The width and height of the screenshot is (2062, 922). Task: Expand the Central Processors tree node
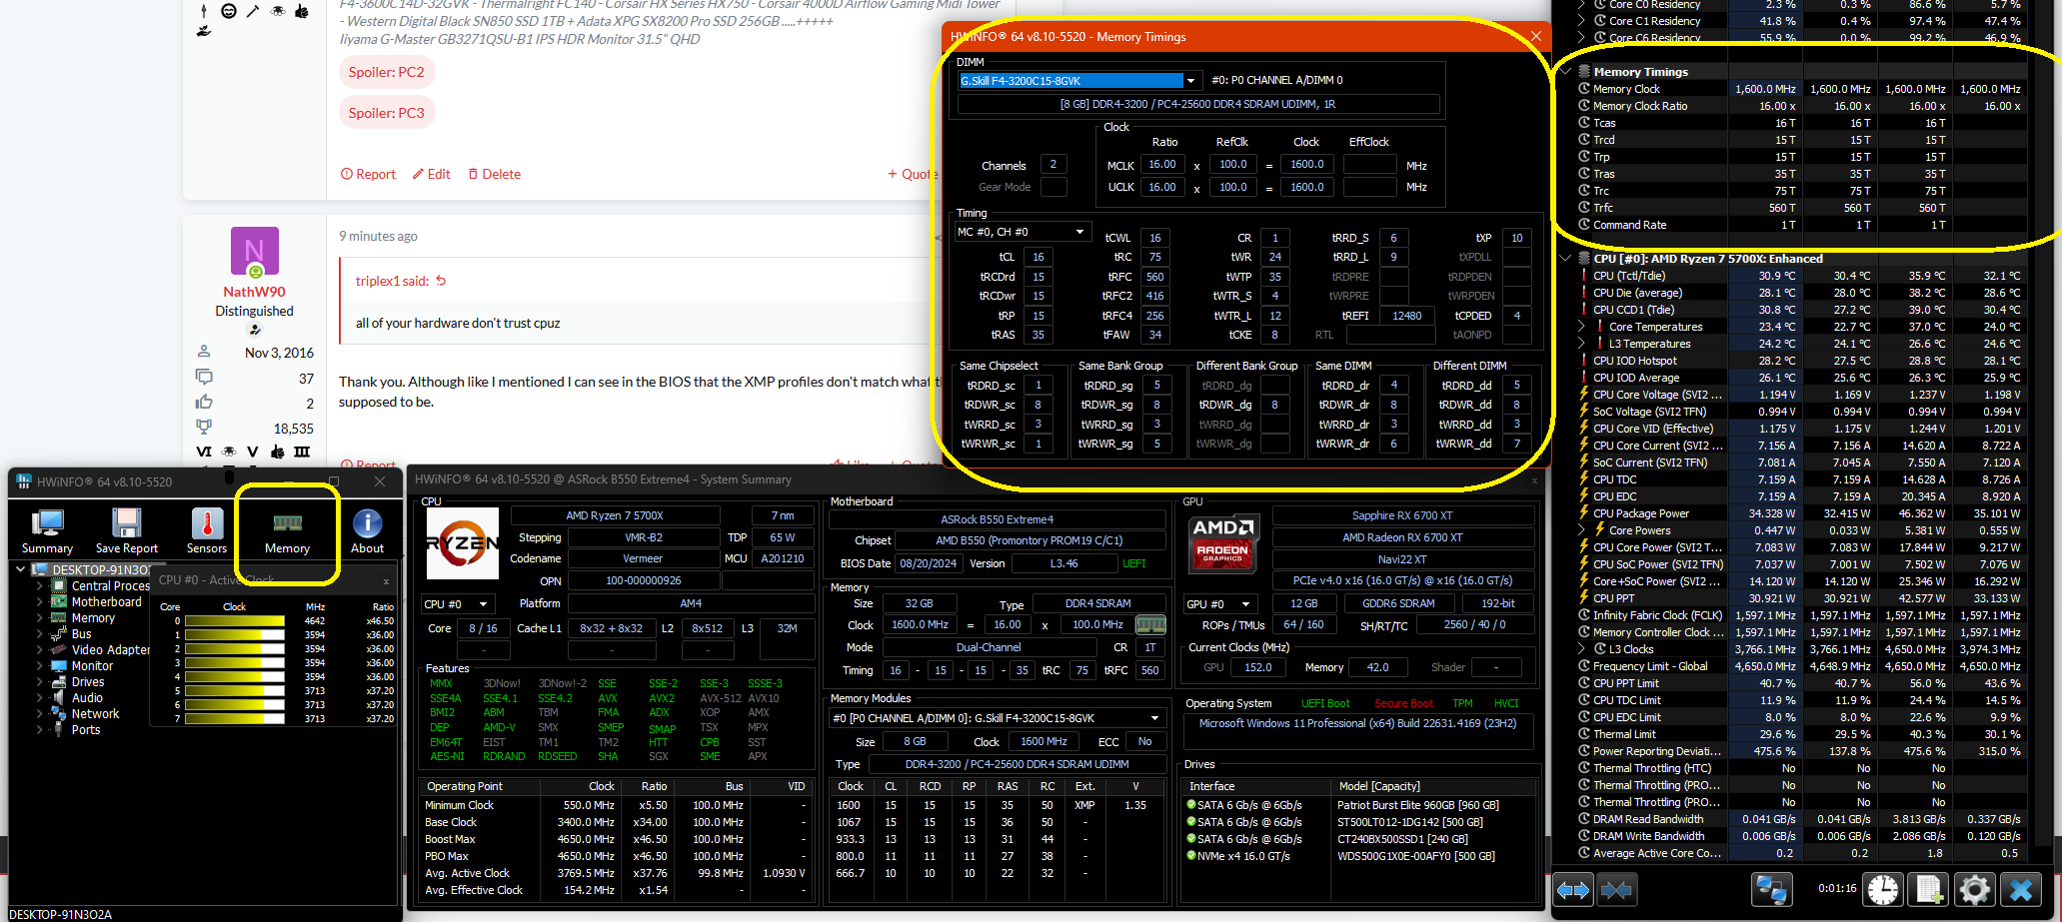point(39,586)
